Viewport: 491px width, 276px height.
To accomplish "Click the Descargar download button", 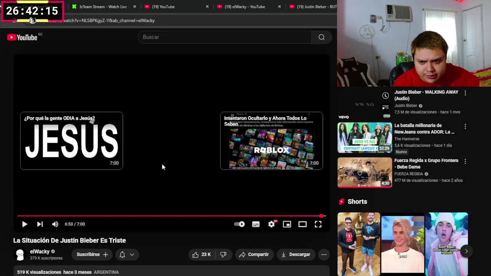I will pos(296,255).
